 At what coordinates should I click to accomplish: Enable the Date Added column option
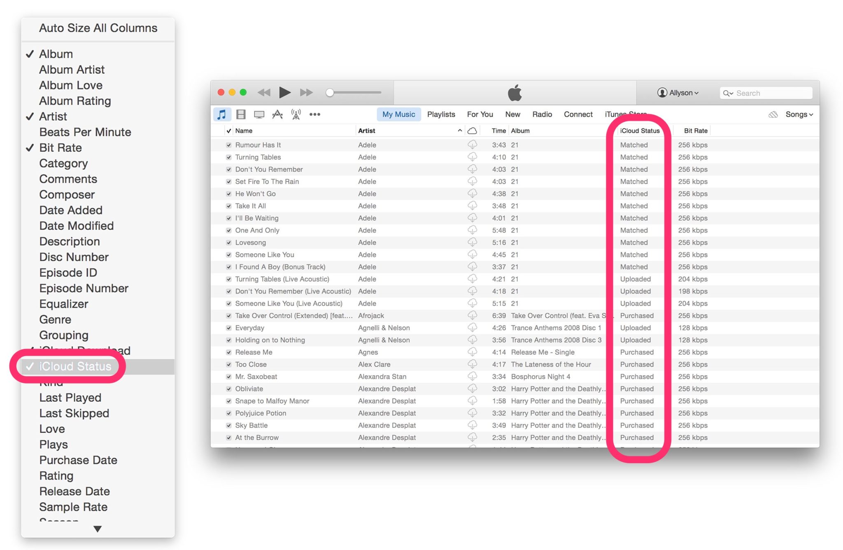98,210
